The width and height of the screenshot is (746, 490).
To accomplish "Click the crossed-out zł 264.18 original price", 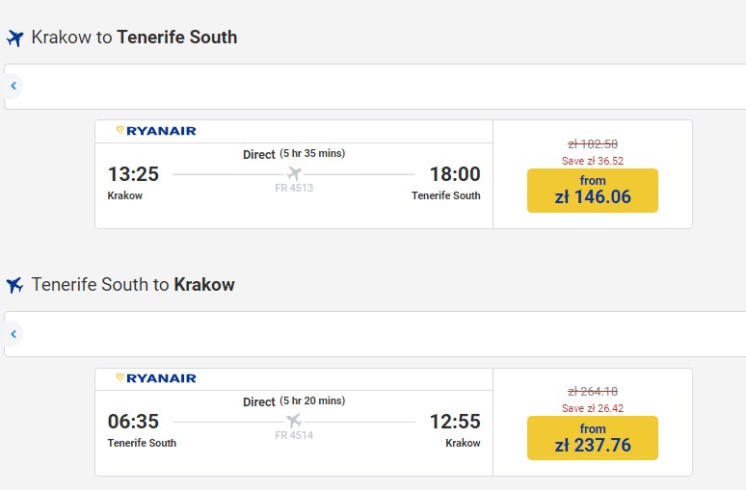I will click(x=592, y=391).
